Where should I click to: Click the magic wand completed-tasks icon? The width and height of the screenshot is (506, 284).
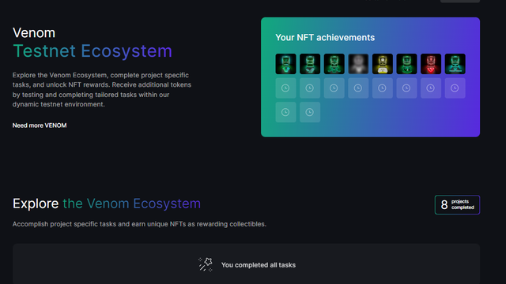pyautogui.click(x=206, y=264)
